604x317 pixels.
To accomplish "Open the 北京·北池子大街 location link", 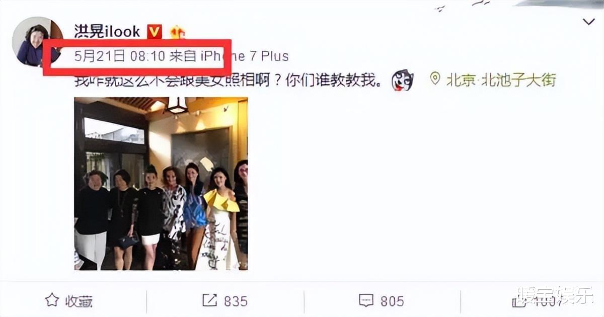I will [x=501, y=80].
